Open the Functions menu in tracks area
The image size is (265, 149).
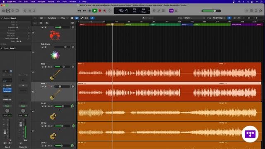click(x=52, y=18)
